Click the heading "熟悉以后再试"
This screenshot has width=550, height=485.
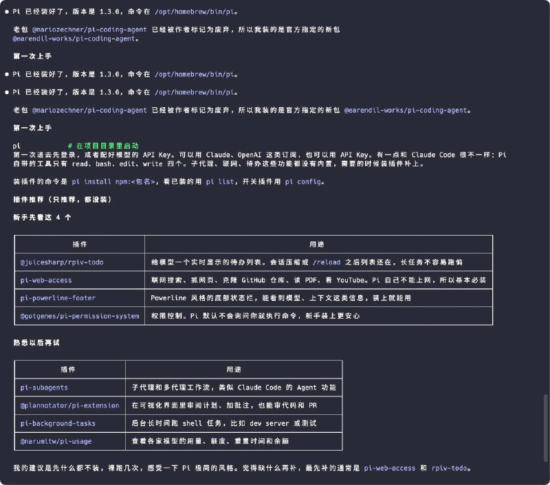tap(36, 342)
